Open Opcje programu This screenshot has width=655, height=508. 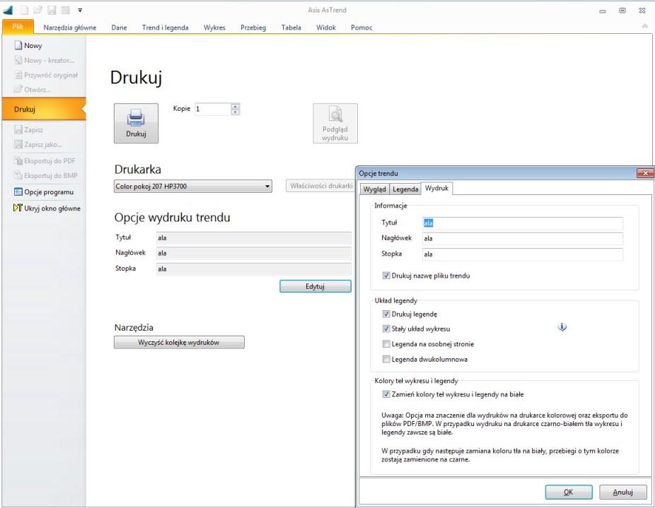click(x=44, y=192)
